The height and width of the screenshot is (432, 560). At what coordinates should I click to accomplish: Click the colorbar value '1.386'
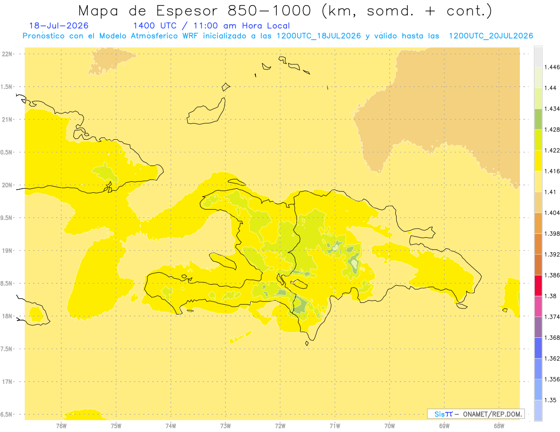pyautogui.click(x=553, y=275)
